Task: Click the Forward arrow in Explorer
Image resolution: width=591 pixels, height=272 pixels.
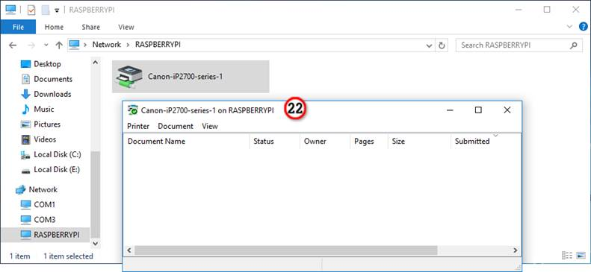Action: pos(31,45)
